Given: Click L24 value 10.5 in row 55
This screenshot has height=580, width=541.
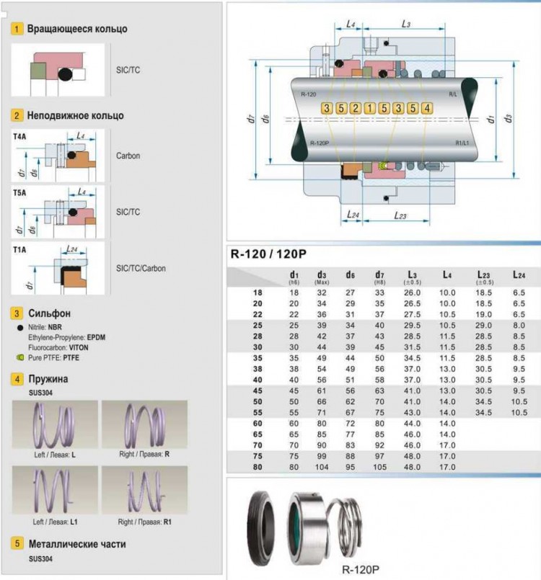Looking at the screenshot, I should 519,412.
